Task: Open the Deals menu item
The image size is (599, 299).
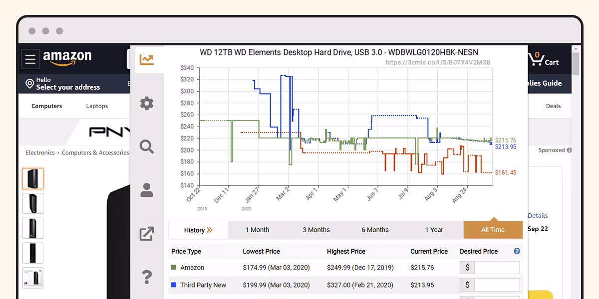Action: coord(553,106)
